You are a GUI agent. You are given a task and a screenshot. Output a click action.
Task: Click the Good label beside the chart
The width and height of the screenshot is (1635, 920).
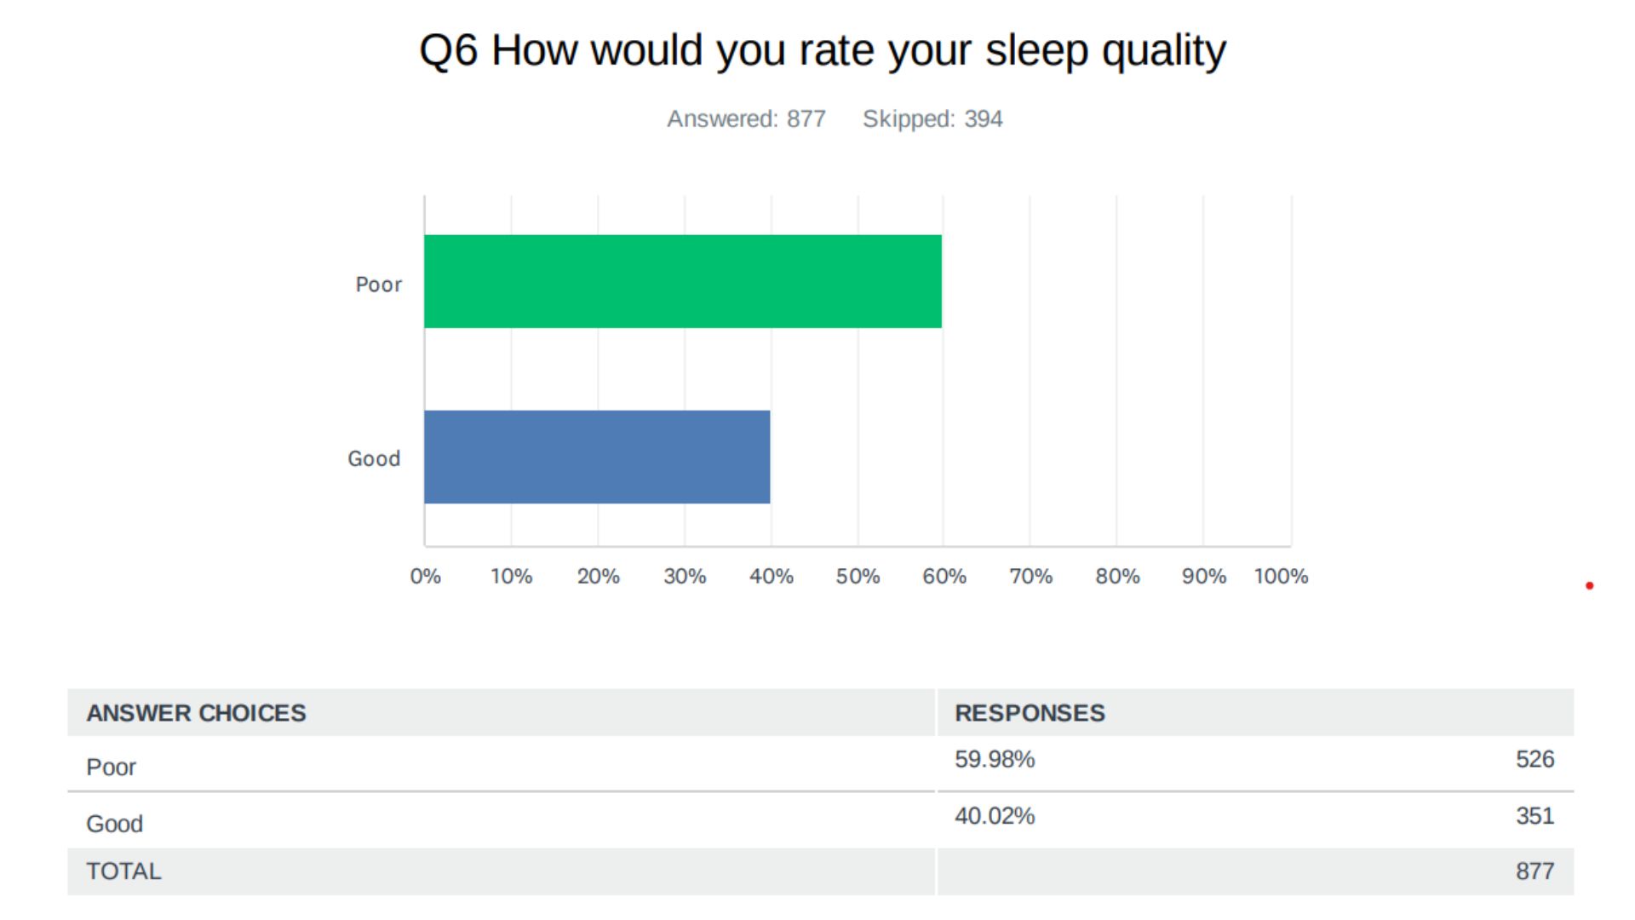[x=374, y=459]
